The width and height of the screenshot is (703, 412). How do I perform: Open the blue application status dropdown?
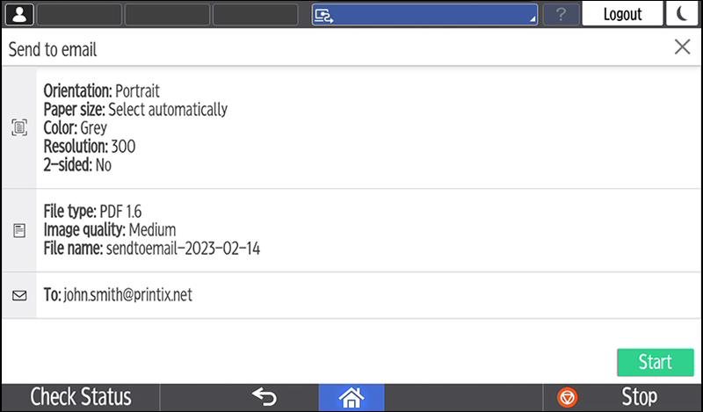click(424, 14)
